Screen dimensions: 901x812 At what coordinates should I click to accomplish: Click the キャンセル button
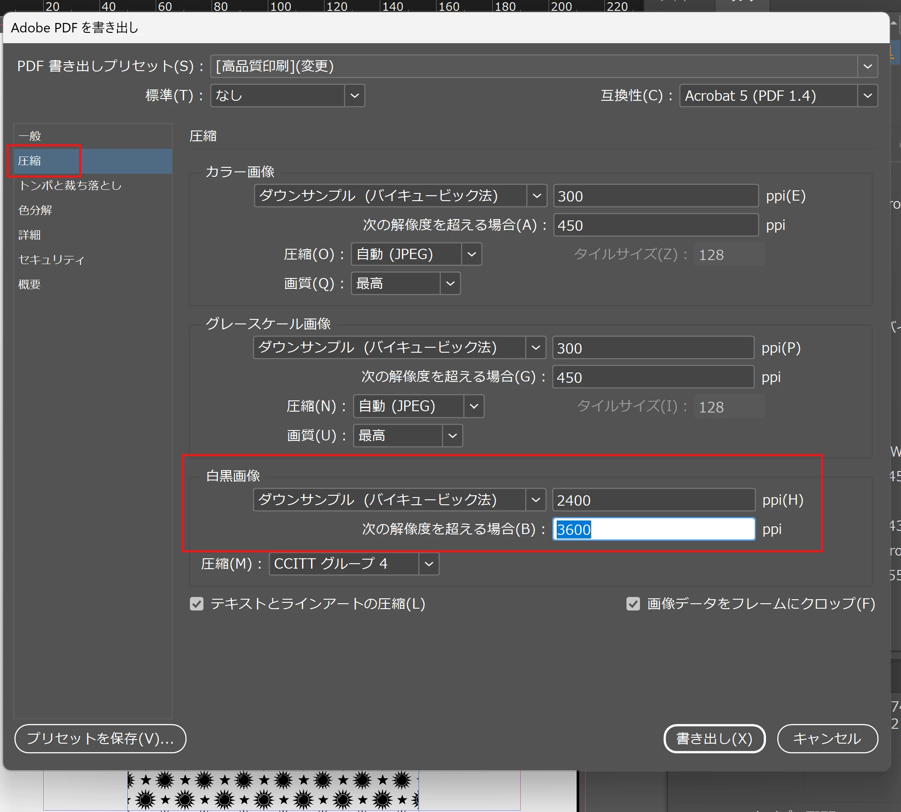click(828, 738)
